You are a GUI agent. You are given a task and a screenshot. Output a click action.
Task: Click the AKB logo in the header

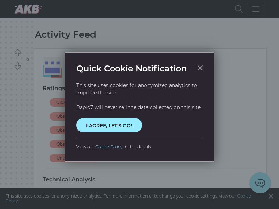[28, 9]
